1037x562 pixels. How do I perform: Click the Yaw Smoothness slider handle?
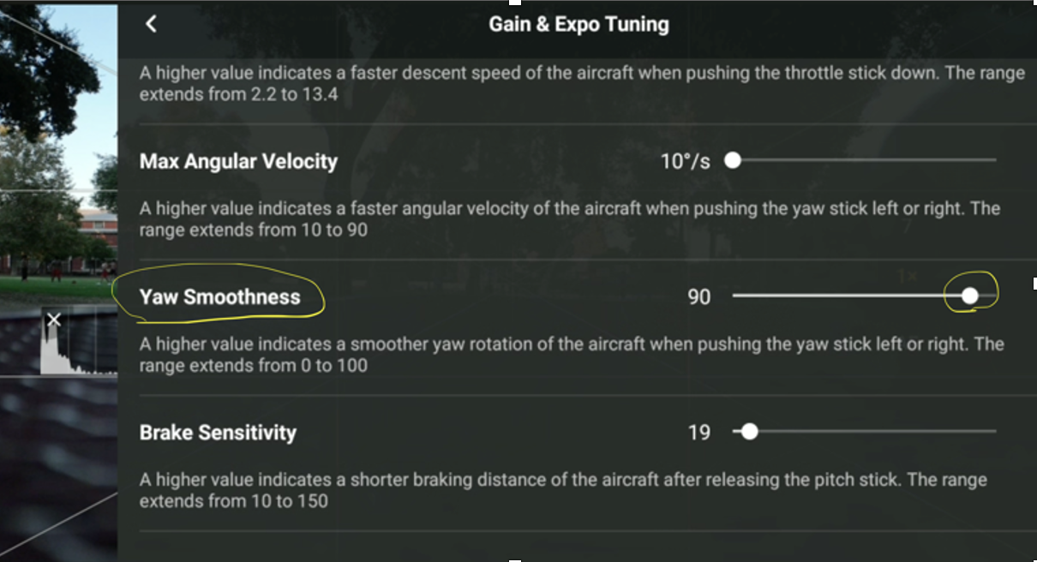tap(969, 296)
